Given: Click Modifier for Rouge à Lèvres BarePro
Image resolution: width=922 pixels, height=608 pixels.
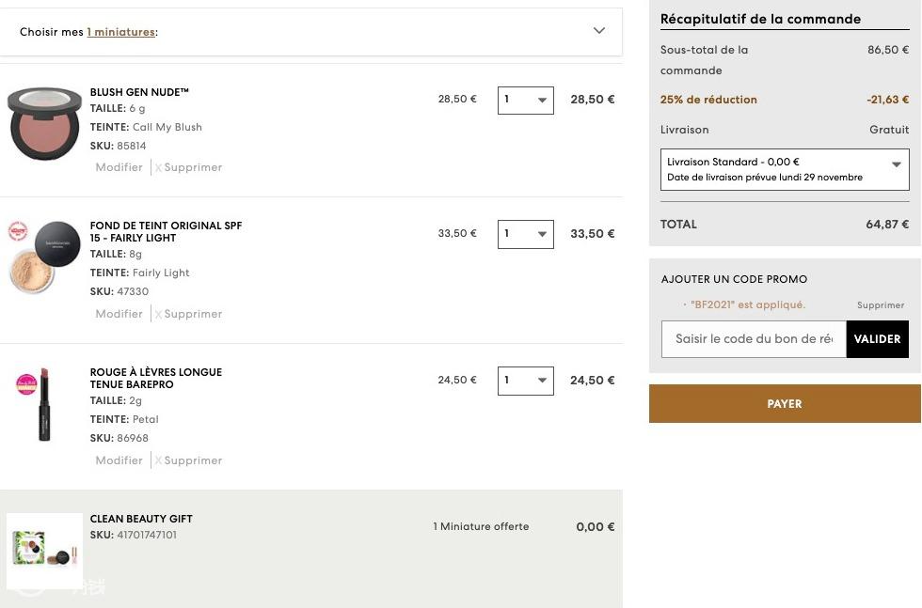Looking at the screenshot, I should (x=119, y=460).
